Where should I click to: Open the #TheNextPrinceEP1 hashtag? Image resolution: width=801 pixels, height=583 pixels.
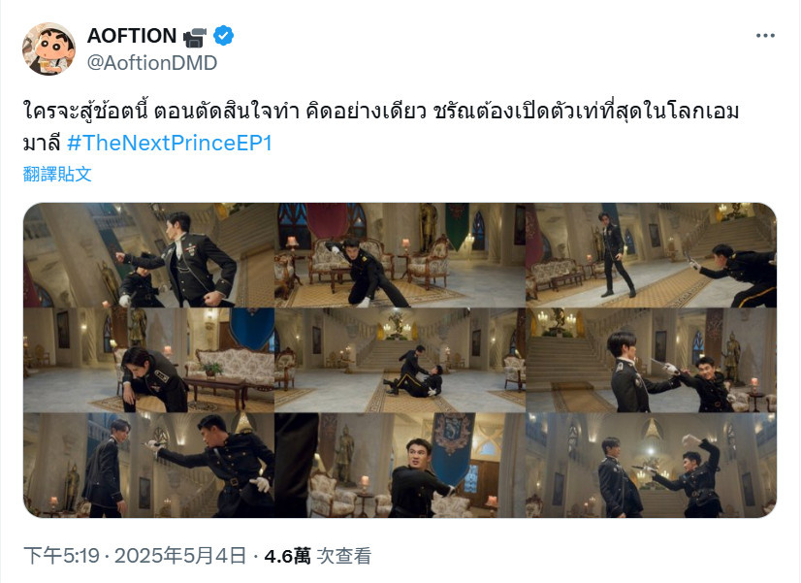coord(170,143)
